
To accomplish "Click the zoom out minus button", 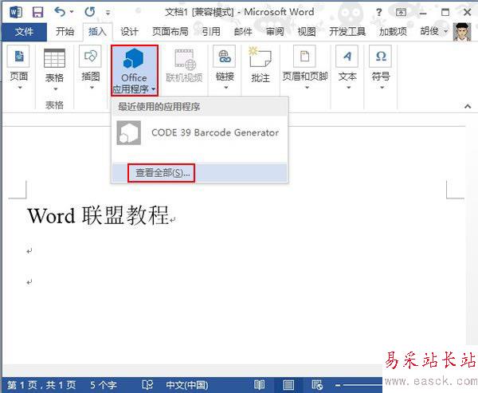I will (x=338, y=385).
